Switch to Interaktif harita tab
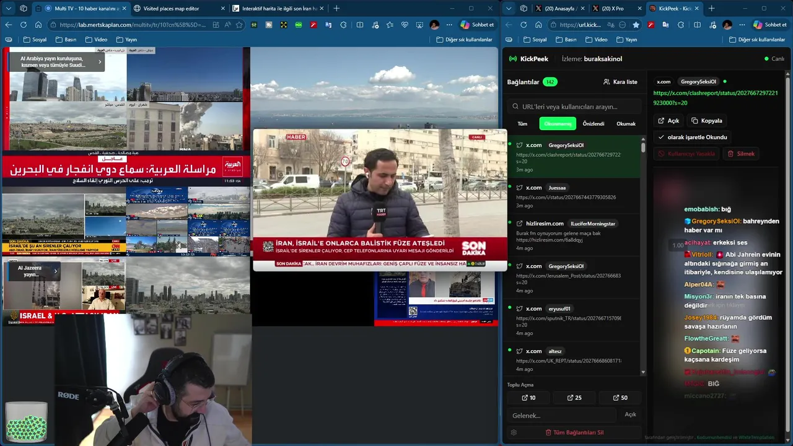 click(278, 9)
